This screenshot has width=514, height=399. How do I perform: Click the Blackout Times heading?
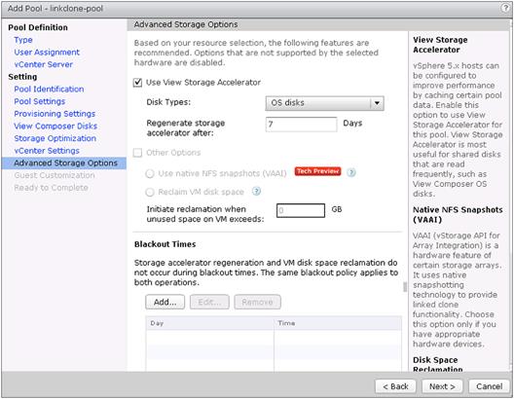(165, 244)
